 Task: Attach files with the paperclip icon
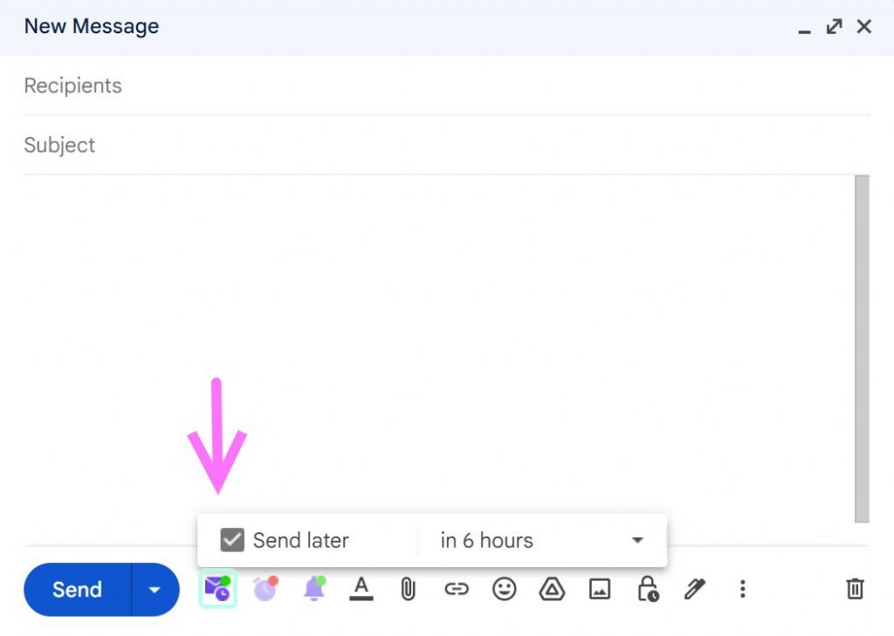coord(408,590)
